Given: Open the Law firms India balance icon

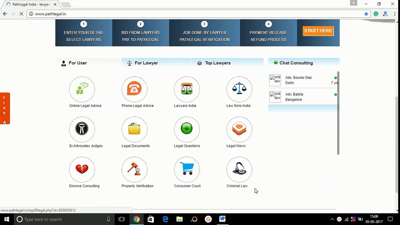Looking at the screenshot, I should [x=239, y=89].
